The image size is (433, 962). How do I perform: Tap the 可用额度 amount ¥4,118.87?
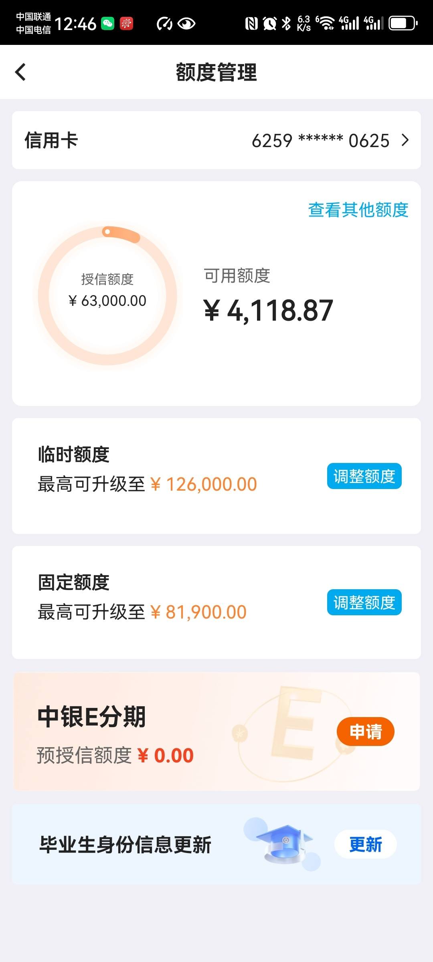coord(268,311)
